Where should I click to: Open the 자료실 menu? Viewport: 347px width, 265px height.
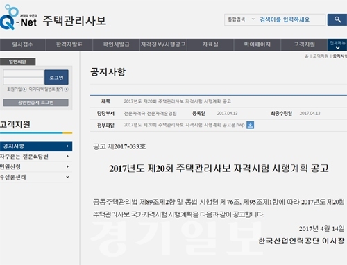(x=210, y=44)
